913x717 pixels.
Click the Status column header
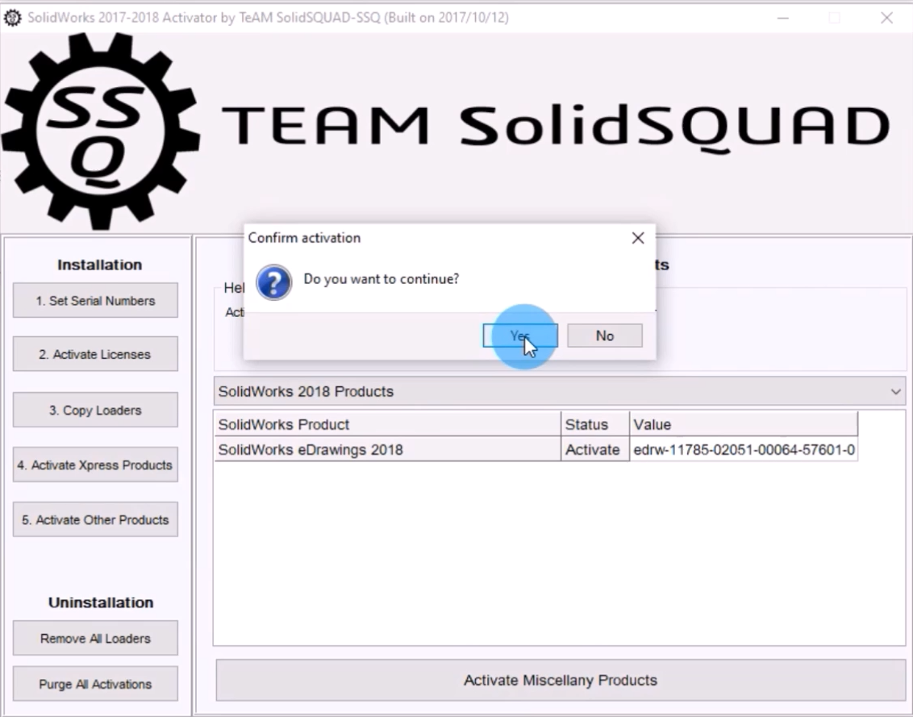coord(594,424)
